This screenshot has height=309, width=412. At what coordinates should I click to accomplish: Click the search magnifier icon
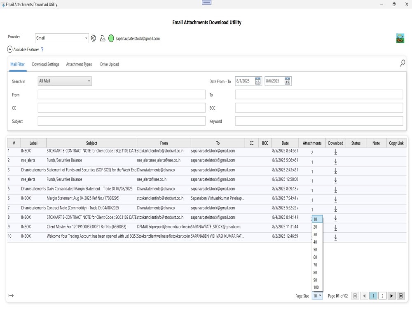[402, 63]
